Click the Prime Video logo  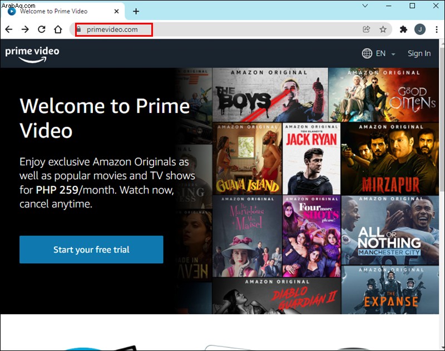32,54
